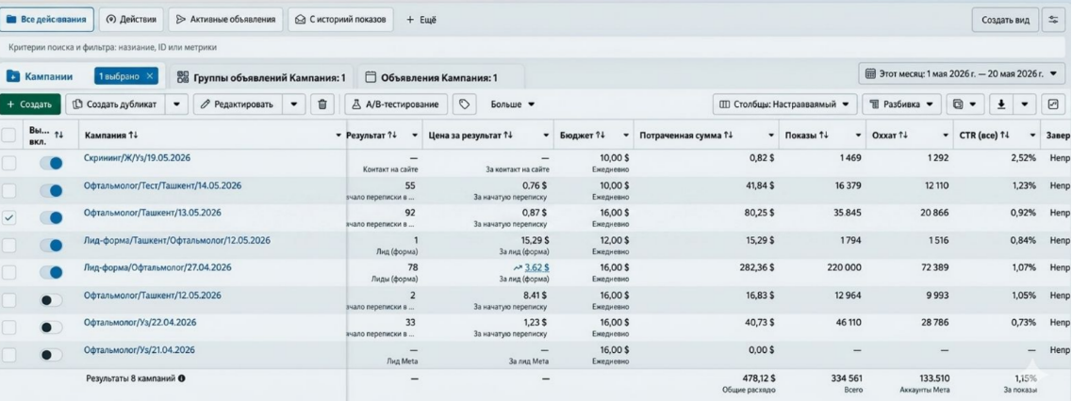Viewport: 1072px width, 401px height.
Task: Close the '1 выбрано' selection chip
Action: point(150,76)
